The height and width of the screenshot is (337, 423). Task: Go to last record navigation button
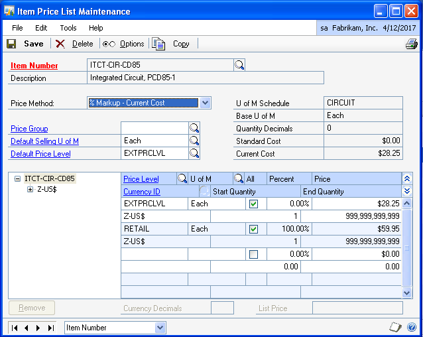point(50,328)
